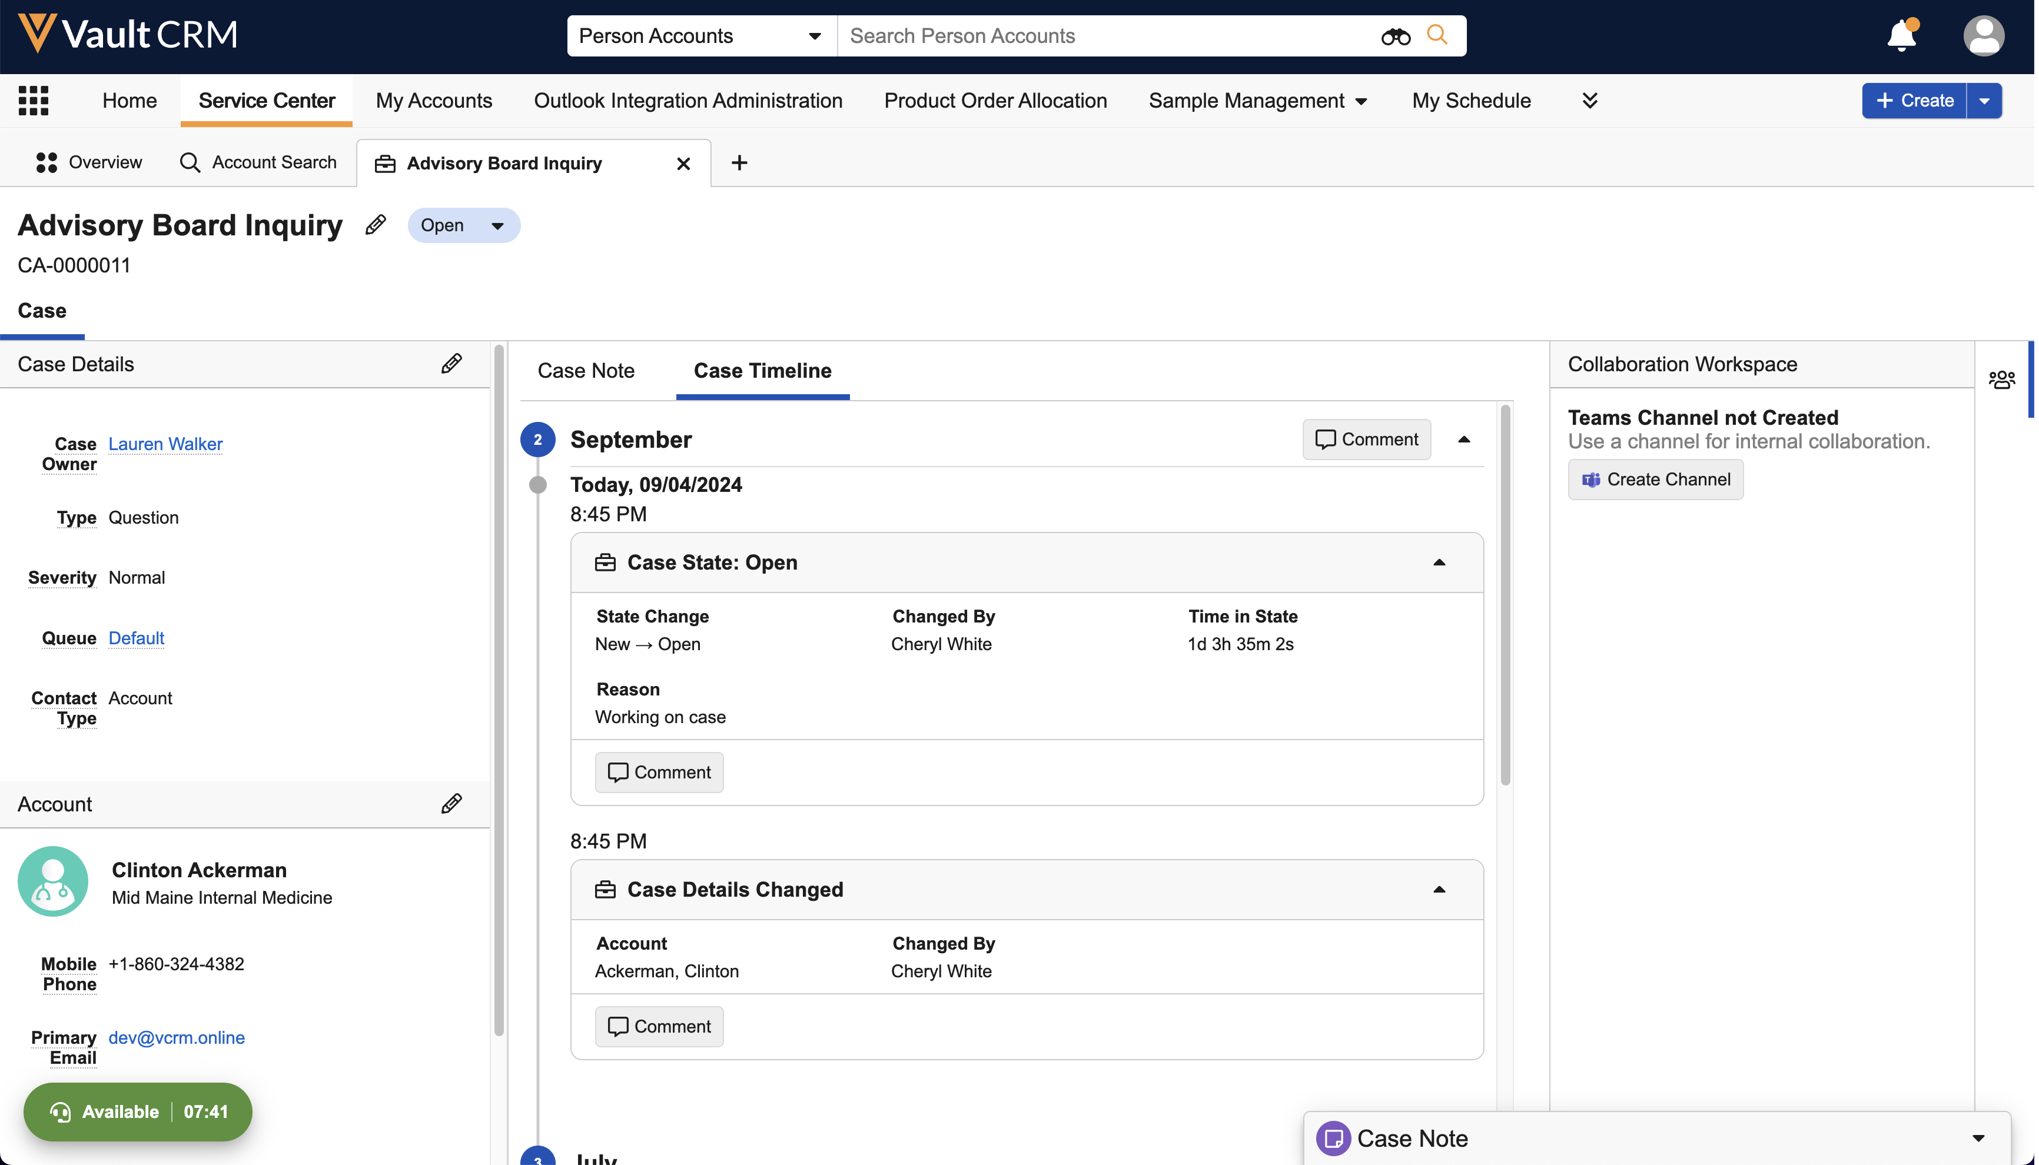Edit Account section pencil icon
This screenshot has height=1165, width=2039.
451,803
